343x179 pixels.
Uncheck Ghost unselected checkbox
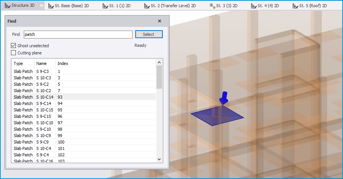(x=13, y=45)
